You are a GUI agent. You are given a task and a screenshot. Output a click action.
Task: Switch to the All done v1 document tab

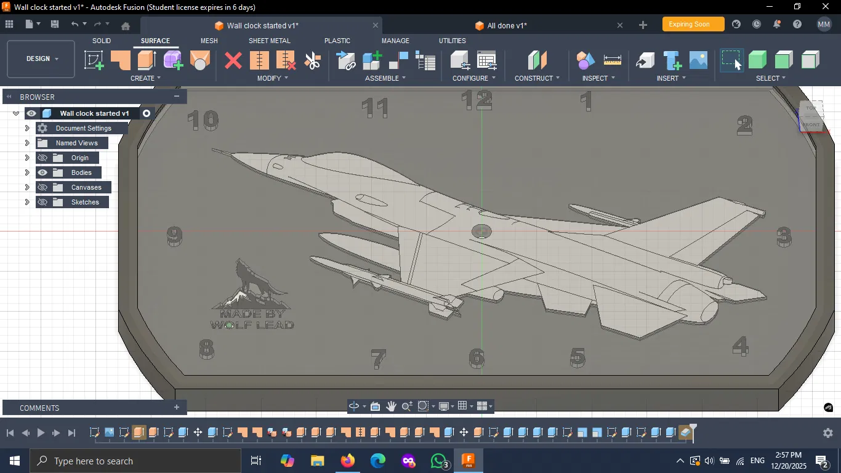click(x=506, y=26)
